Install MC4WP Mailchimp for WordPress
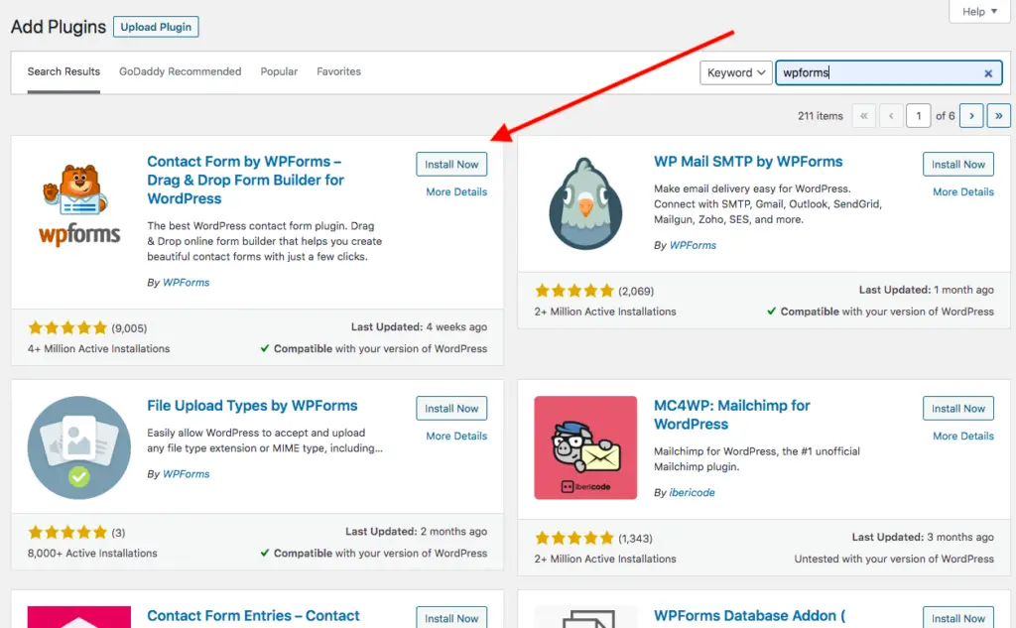This screenshot has width=1016, height=628. (x=958, y=409)
